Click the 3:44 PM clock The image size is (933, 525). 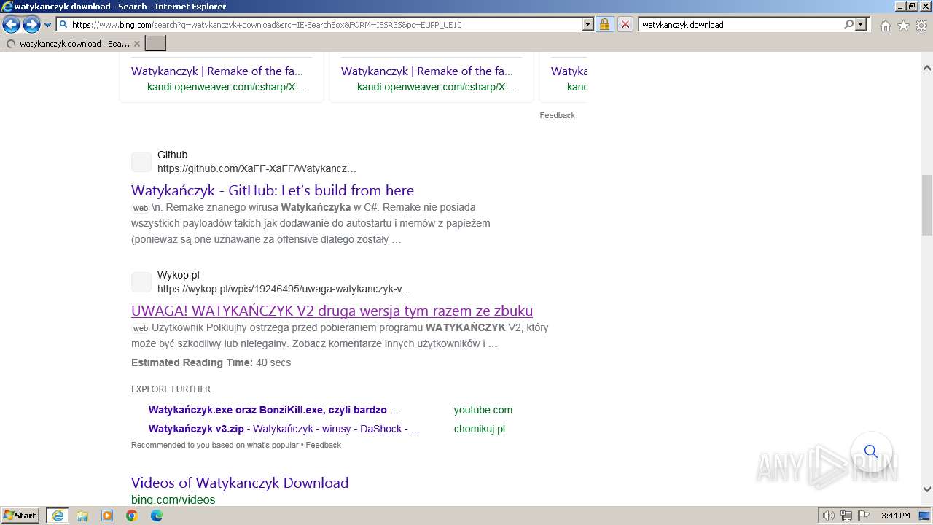(x=896, y=516)
